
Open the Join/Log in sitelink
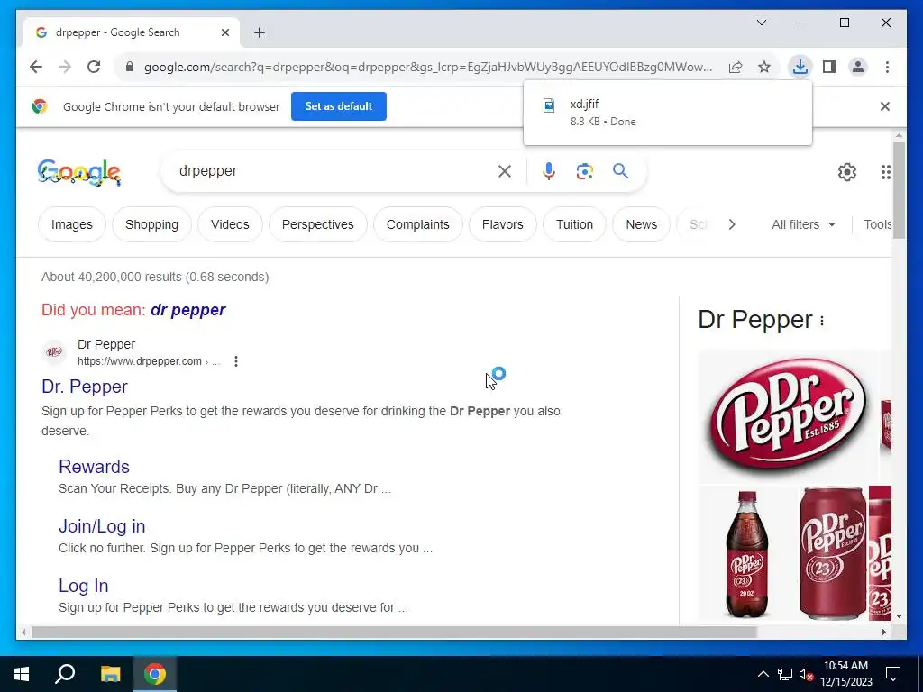[102, 526]
